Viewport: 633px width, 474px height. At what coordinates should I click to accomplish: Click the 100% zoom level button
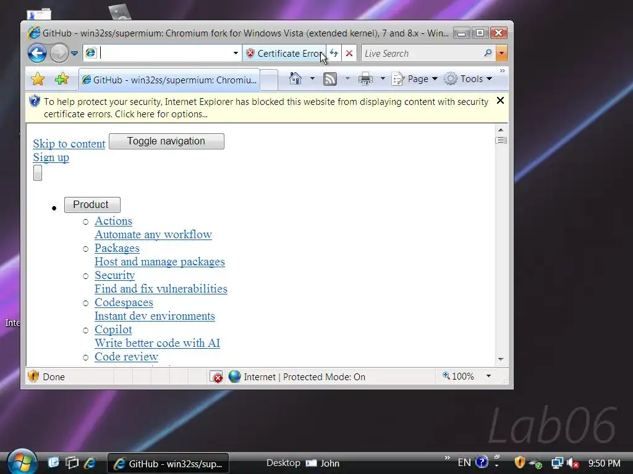[x=458, y=376]
